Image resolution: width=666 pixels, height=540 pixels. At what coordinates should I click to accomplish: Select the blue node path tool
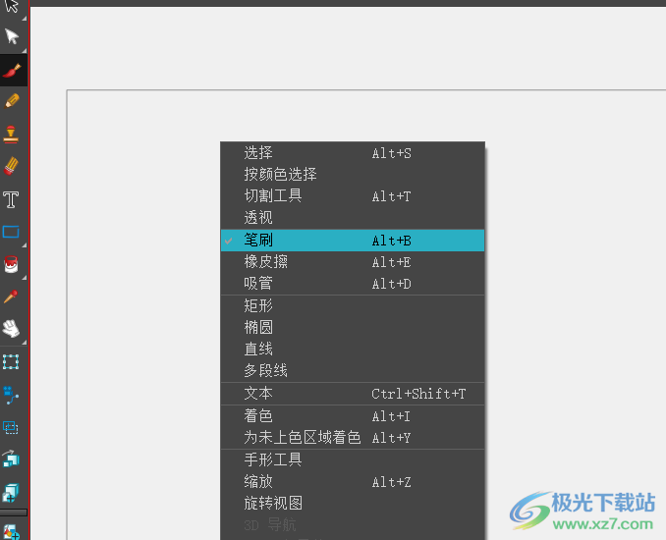11,395
